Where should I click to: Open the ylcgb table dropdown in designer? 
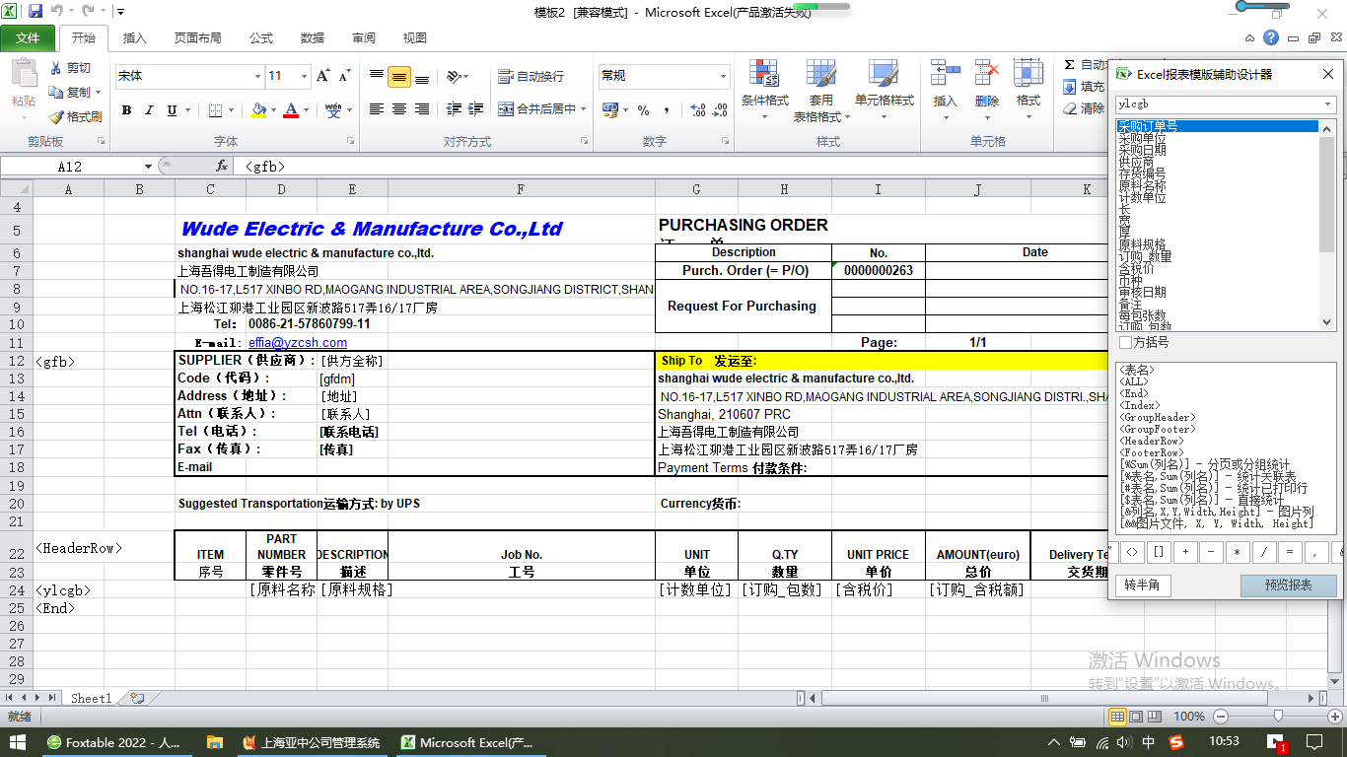1328,104
